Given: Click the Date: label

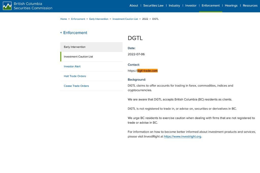Looking at the screenshot, I should [132, 48].
